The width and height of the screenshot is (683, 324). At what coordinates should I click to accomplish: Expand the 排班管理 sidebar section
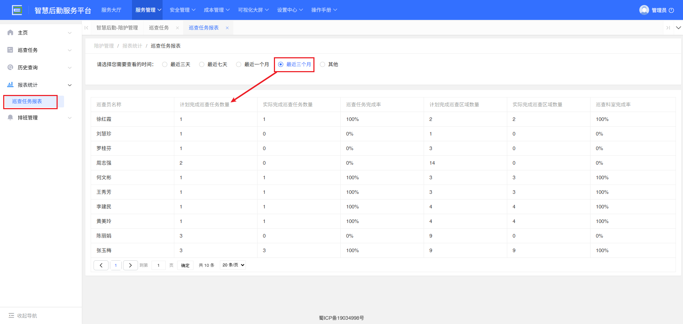pos(70,118)
